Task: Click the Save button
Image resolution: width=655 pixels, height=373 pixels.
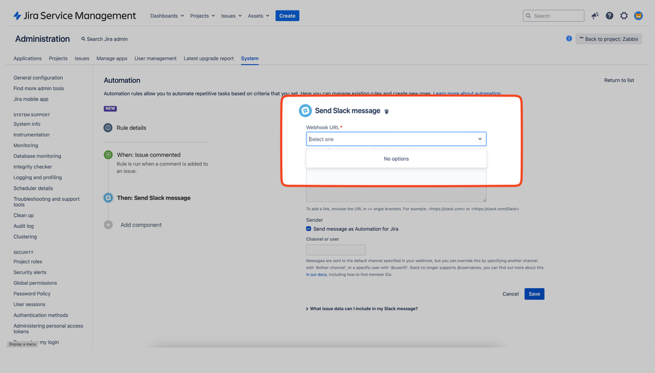Action: coord(534,294)
